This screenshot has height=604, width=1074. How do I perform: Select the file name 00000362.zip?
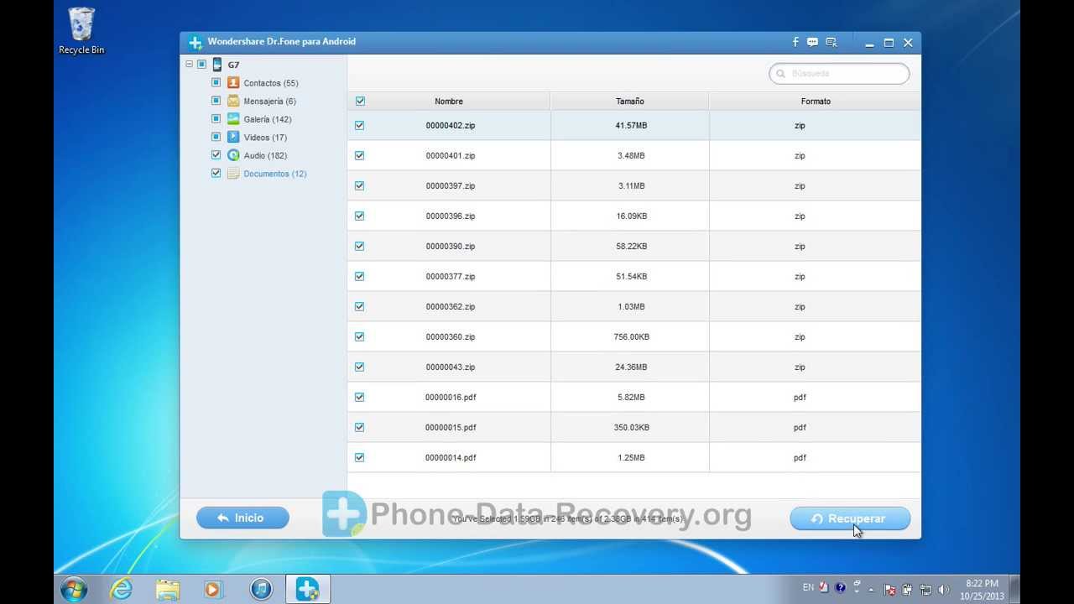[x=451, y=307]
